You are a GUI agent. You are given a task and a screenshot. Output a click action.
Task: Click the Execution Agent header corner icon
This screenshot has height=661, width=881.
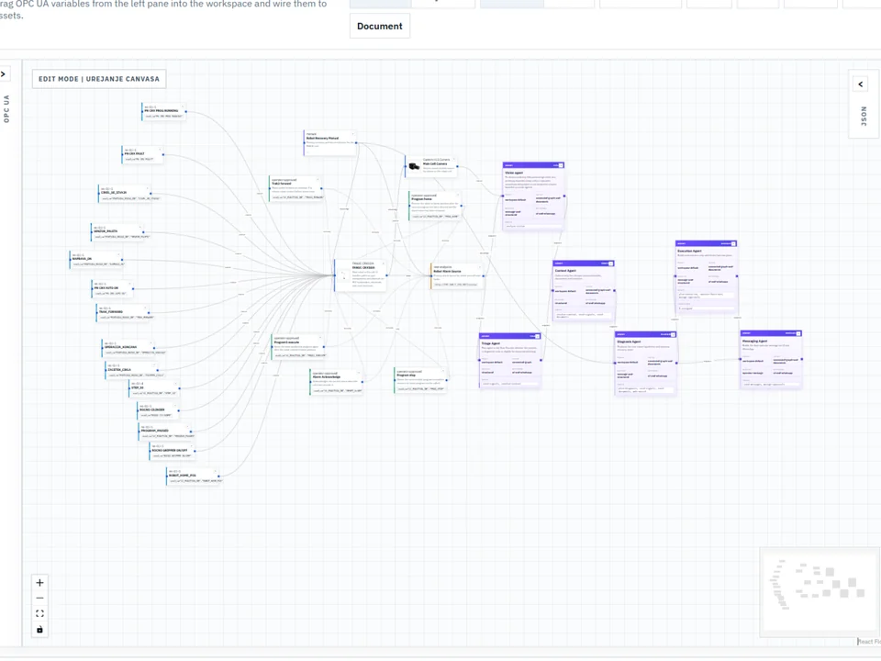point(733,244)
